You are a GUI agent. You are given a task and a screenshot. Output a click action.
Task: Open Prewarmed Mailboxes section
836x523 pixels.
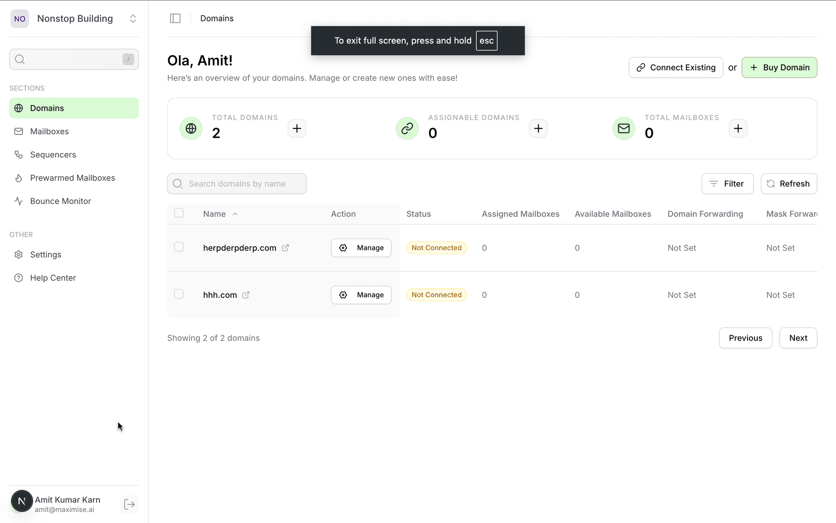74,178
